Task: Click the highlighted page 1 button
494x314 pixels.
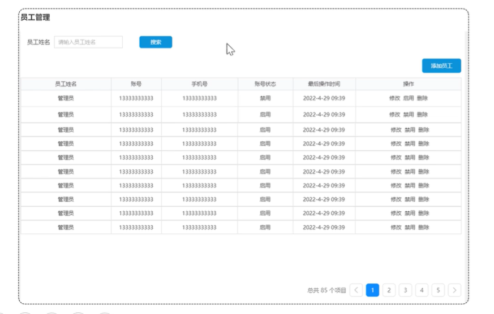Action: click(372, 290)
